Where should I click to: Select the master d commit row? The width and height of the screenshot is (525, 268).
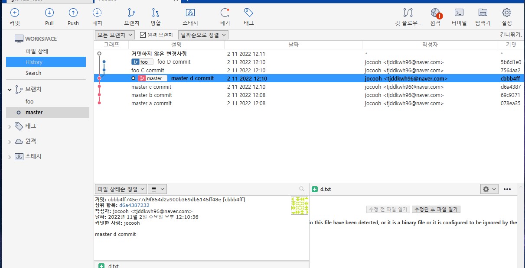[310, 78]
